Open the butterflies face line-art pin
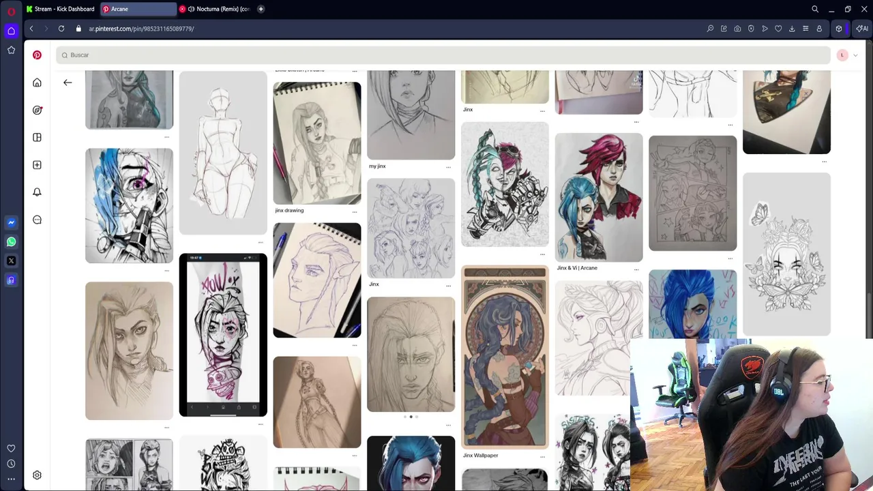This screenshot has height=491, width=873. point(786,254)
